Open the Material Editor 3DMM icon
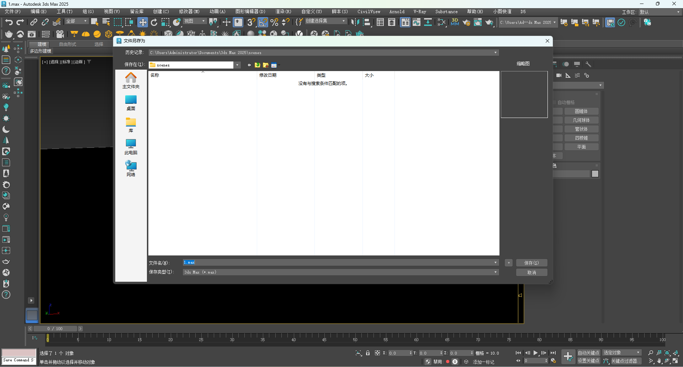 click(x=455, y=22)
